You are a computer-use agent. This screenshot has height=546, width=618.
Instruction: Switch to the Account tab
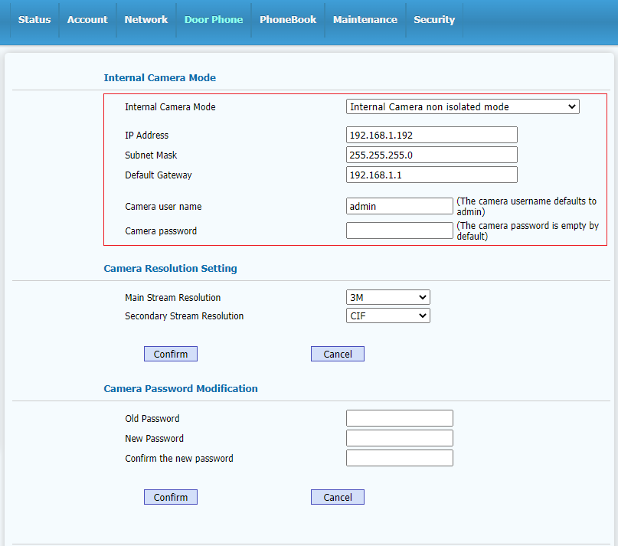(87, 20)
